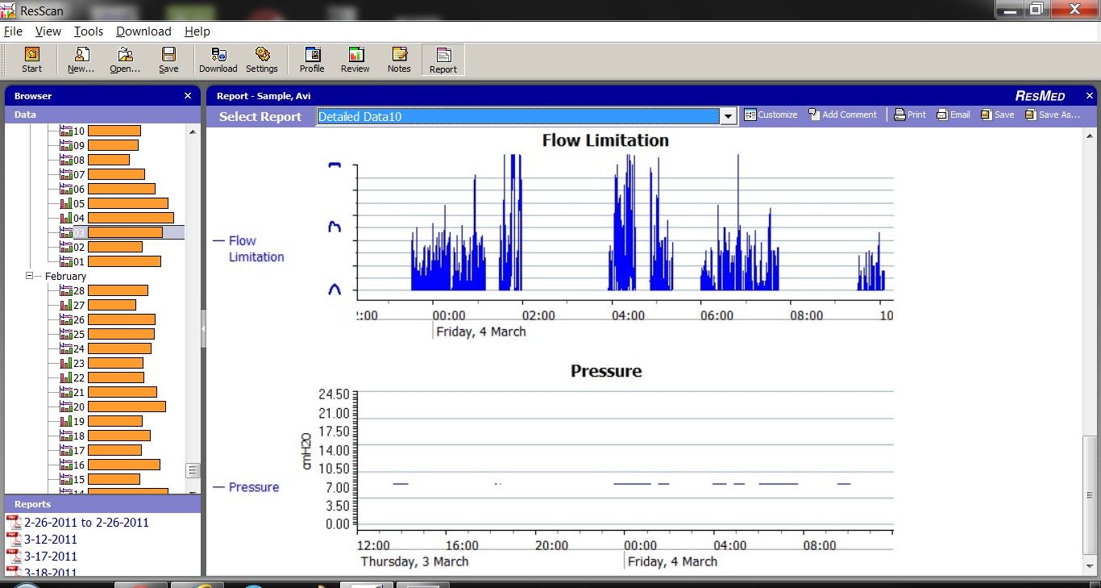This screenshot has width=1101, height=588.
Task: Click the Flow Limitation legend label
Action: pyautogui.click(x=248, y=248)
